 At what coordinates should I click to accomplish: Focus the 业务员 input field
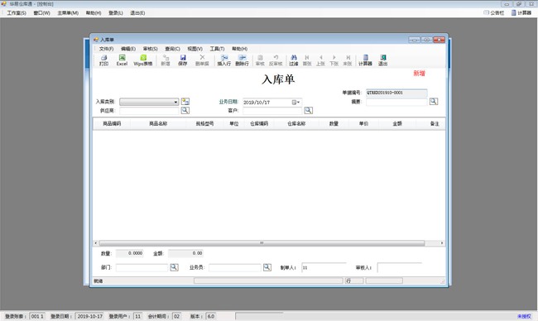pos(235,267)
